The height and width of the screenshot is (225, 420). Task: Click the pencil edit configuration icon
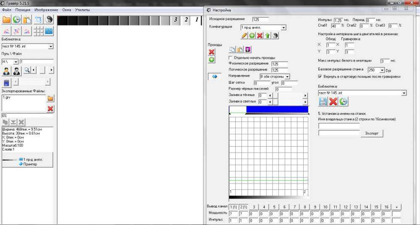coord(244,36)
